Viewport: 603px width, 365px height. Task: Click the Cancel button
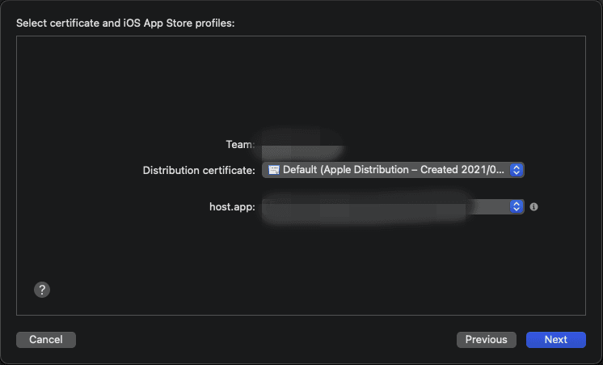coord(46,340)
